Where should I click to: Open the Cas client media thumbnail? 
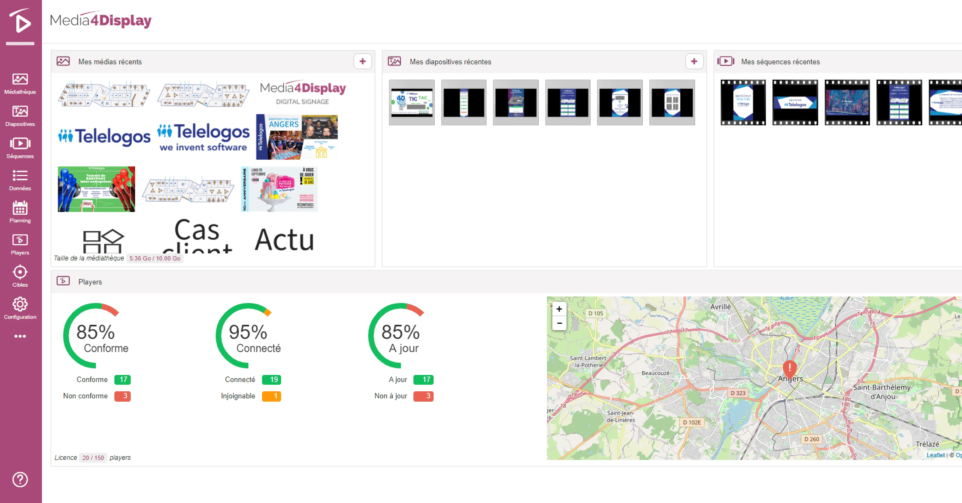pos(197,236)
